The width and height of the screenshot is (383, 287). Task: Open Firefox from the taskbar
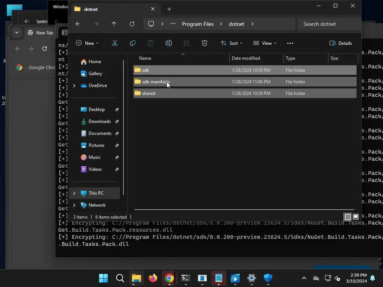coord(153,278)
